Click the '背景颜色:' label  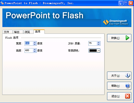[x=74, y=51]
